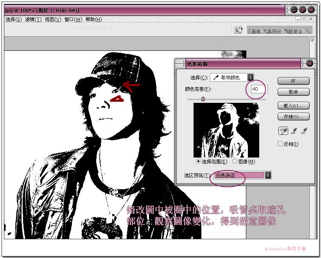This screenshot has width=321, height=258.
Task: Expand the 选区预览 白色杂边 dropdown
Action: [242, 175]
